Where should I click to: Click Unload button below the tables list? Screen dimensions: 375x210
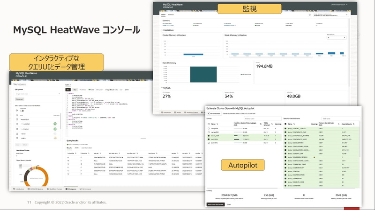(x=25, y=145)
